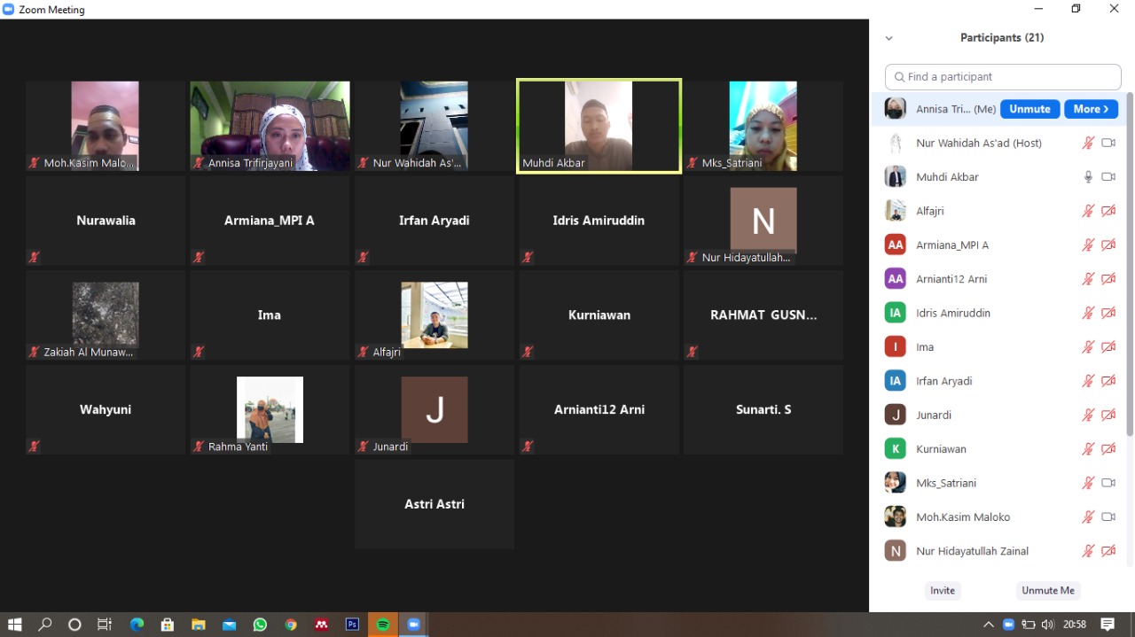Show hidden system tray icons
This screenshot has height=637, width=1135.
pyautogui.click(x=989, y=625)
